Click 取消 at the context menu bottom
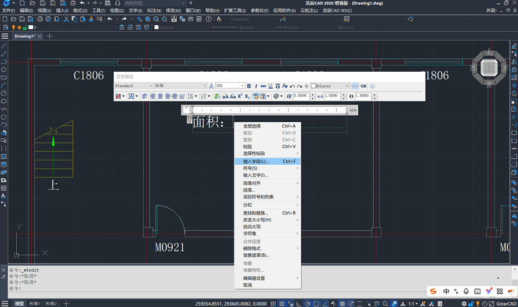This screenshot has width=518, height=307. [247, 285]
